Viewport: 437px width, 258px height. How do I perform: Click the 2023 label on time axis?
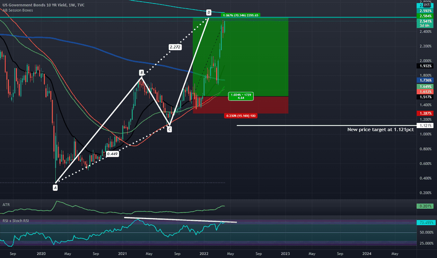[x=285, y=254]
